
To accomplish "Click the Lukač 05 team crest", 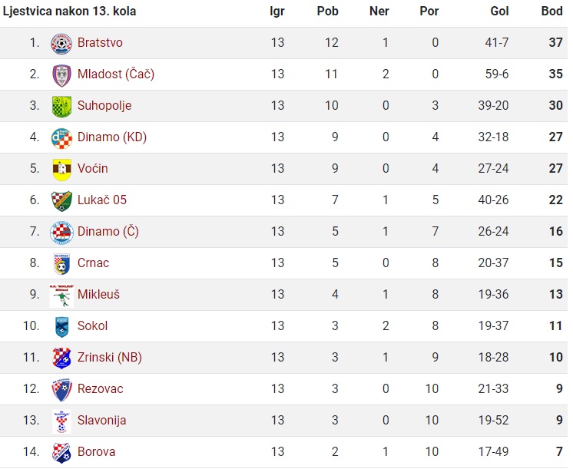I will (x=61, y=201).
